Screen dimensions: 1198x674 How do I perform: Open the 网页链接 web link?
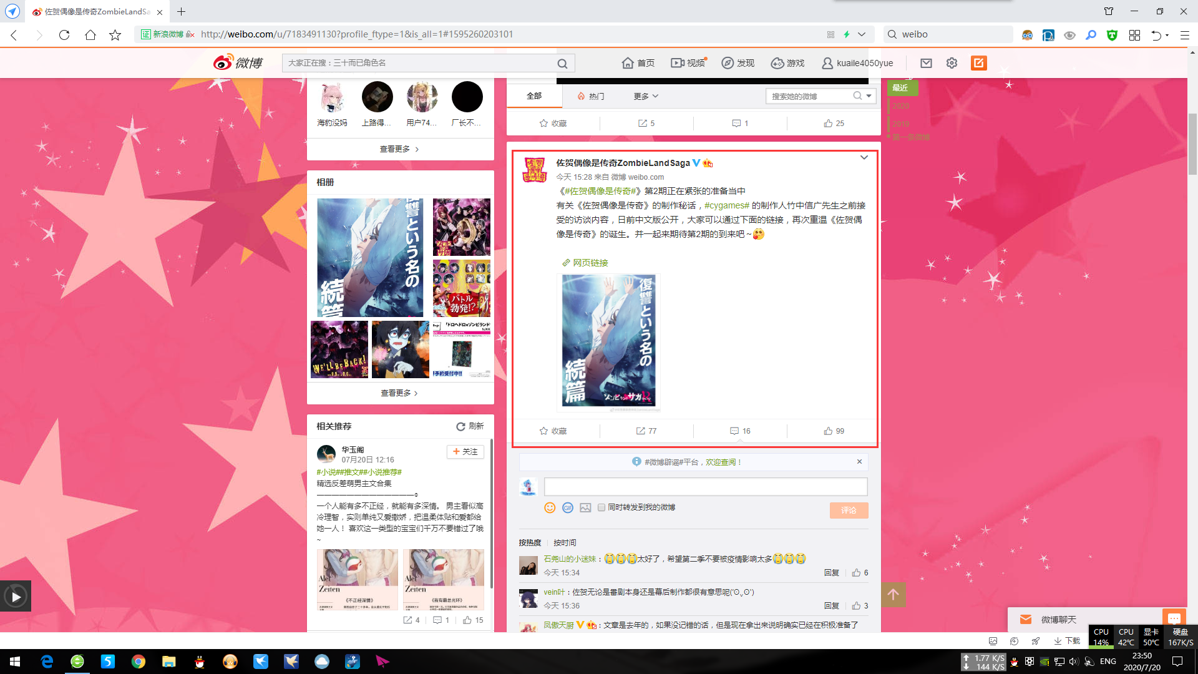(585, 263)
